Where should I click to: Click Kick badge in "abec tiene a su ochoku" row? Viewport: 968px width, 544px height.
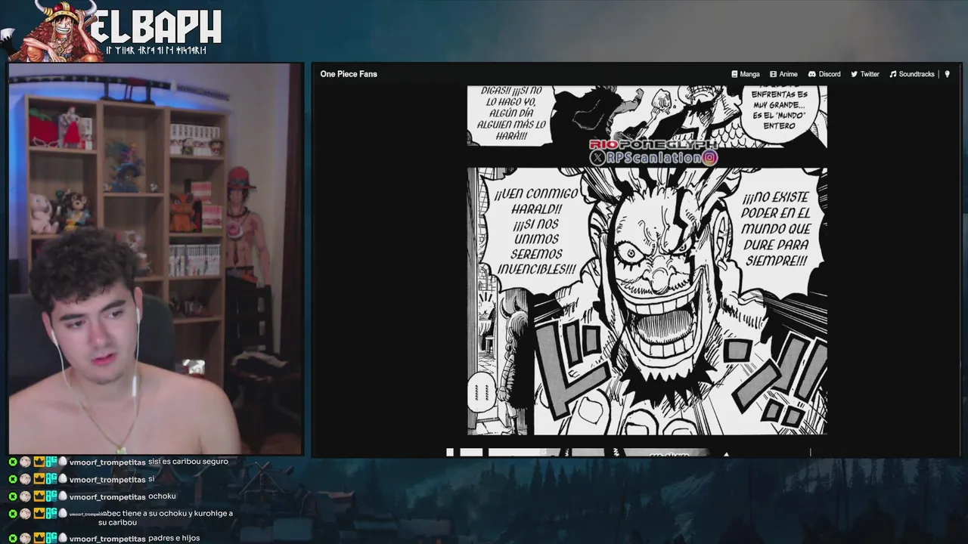pos(13,514)
